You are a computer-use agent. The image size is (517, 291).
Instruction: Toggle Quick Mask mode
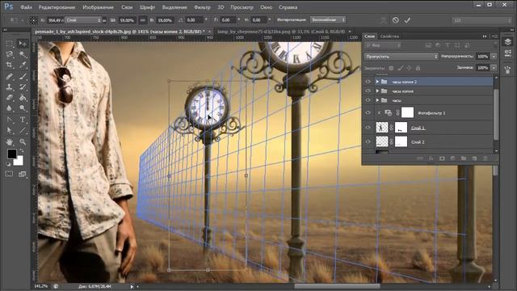click(x=9, y=174)
